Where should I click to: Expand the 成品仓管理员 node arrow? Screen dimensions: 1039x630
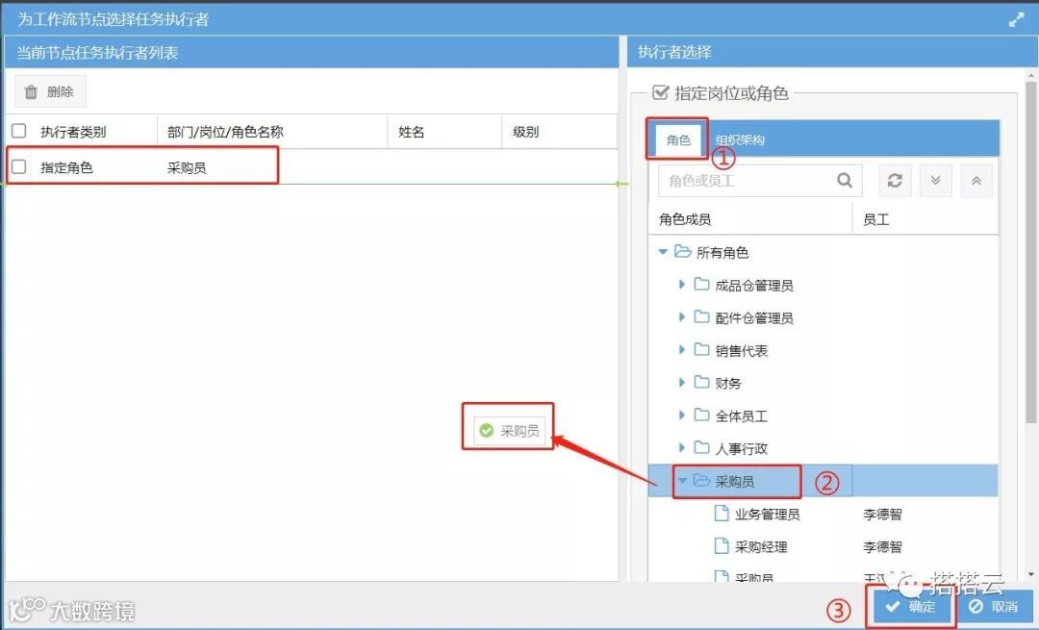(x=682, y=284)
